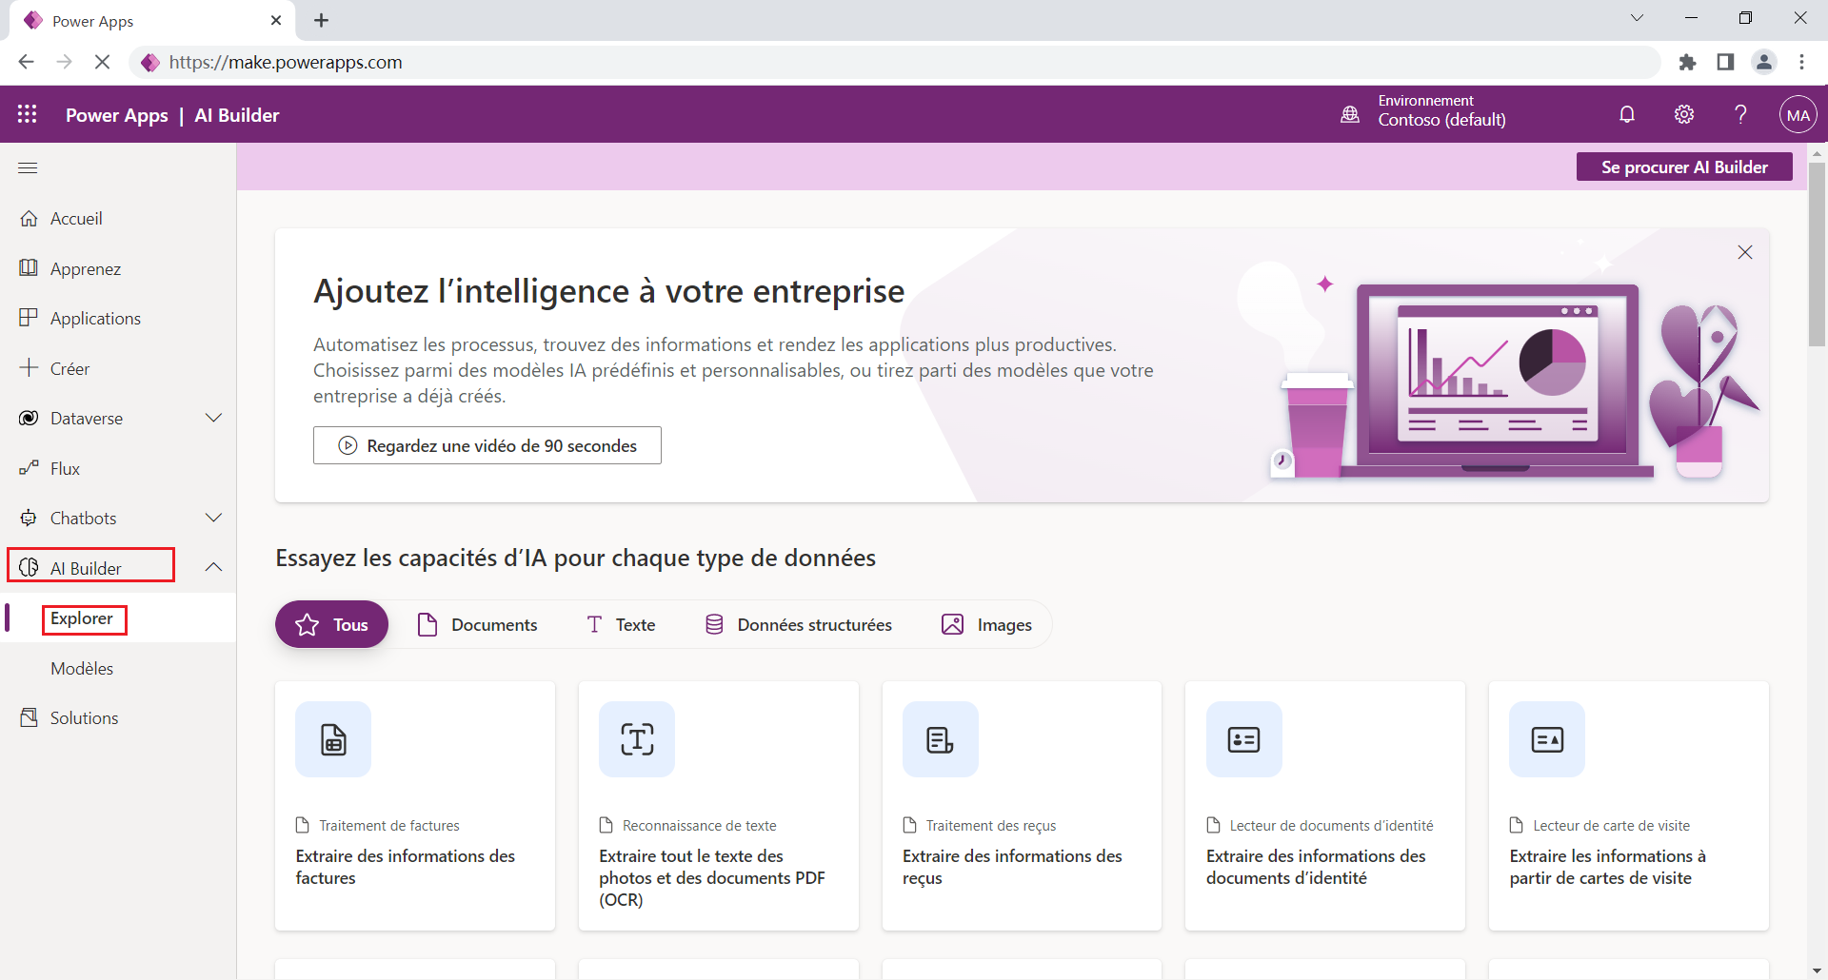Open the browser profile icon
1828x980 pixels.
point(1764,62)
